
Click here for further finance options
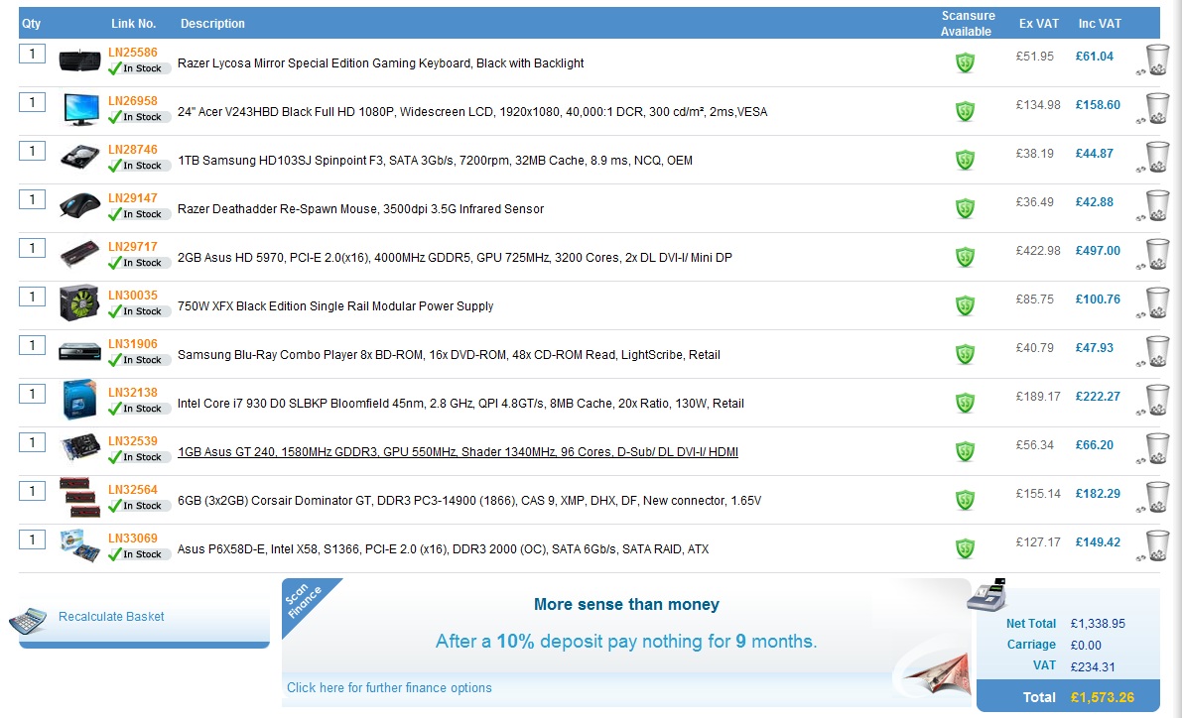coord(389,688)
